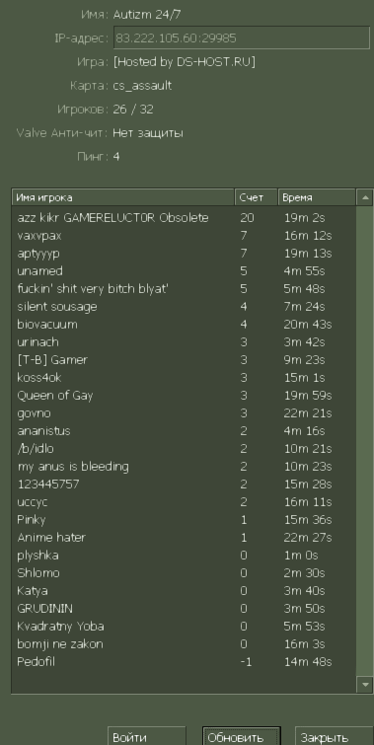The image size is (374, 745).
Task: Sort players by the Время column header
Action: tap(317, 197)
